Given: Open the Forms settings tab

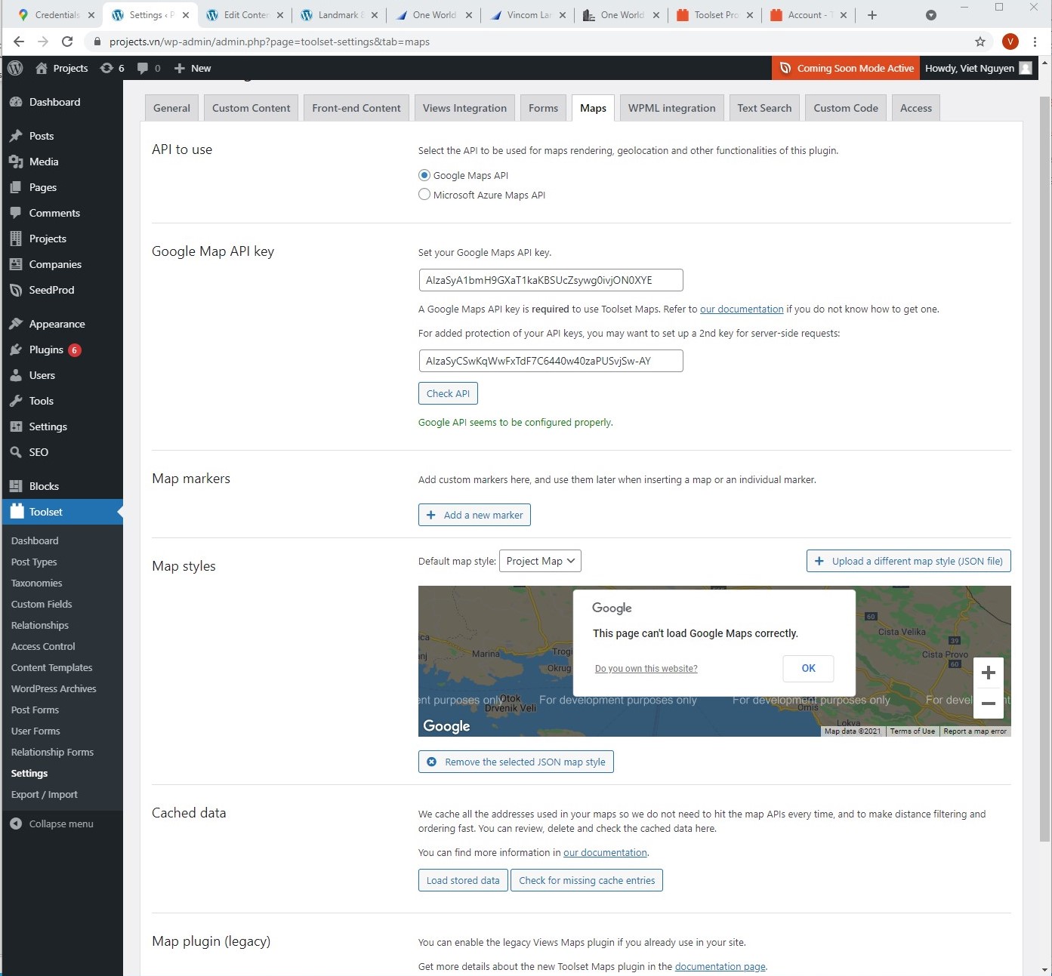Looking at the screenshot, I should tap(543, 108).
